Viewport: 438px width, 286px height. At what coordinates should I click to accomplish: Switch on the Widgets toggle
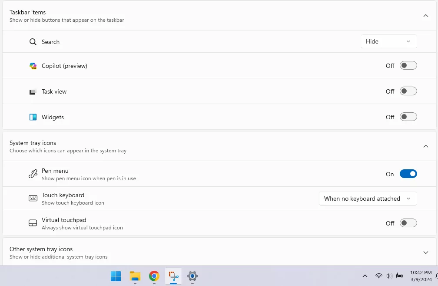(408, 117)
